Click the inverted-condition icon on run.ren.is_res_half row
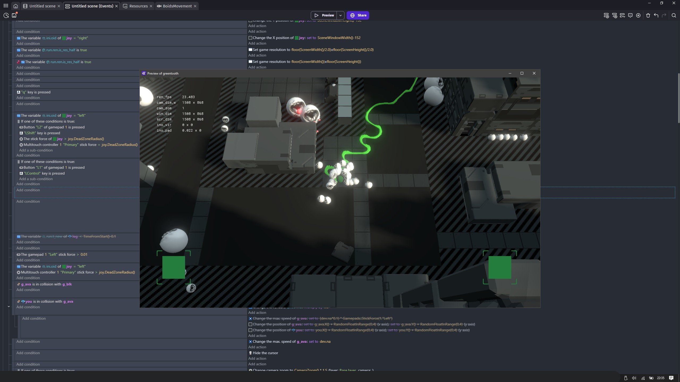This screenshot has width=680, height=382. tap(18, 62)
